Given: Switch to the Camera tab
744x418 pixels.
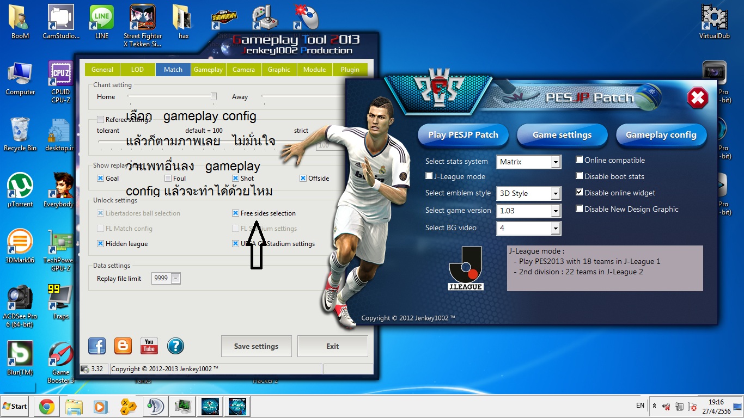Looking at the screenshot, I should [244, 70].
